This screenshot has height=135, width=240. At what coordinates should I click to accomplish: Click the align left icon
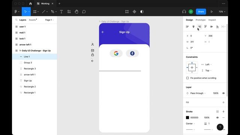(x=187, y=27)
